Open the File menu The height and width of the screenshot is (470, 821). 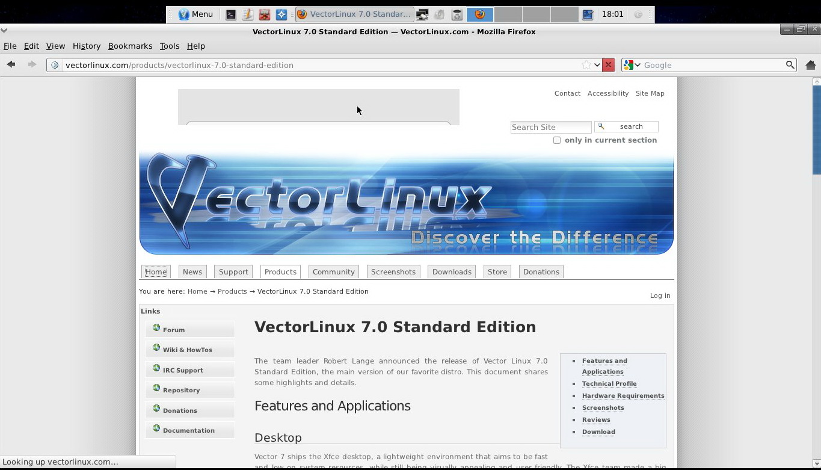click(10, 46)
